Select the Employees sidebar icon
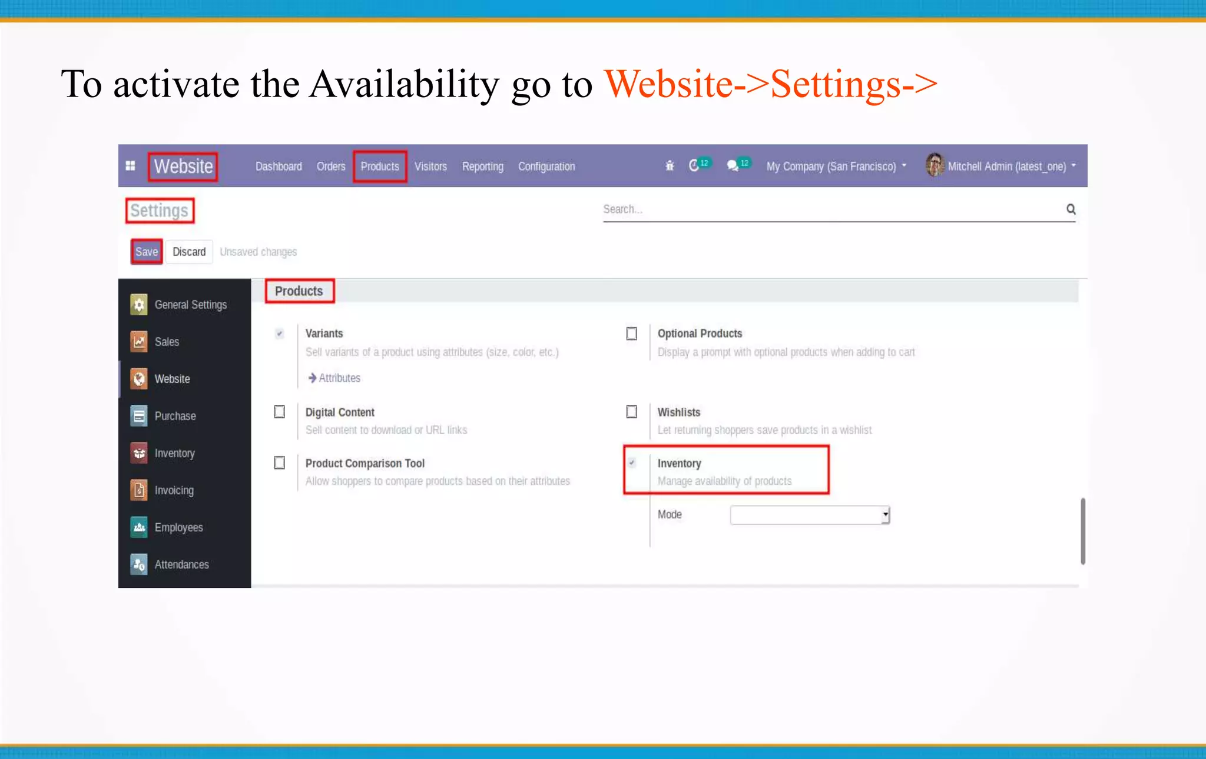 [139, 527]
